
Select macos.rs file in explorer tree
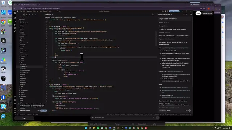[24, 66]
